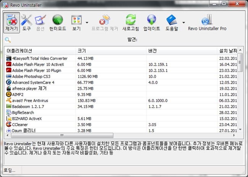The width and height of the screenshot is (248, 177).
Task: Select Adobe Photoshop CS3 program icon
Action: point(9,76)
